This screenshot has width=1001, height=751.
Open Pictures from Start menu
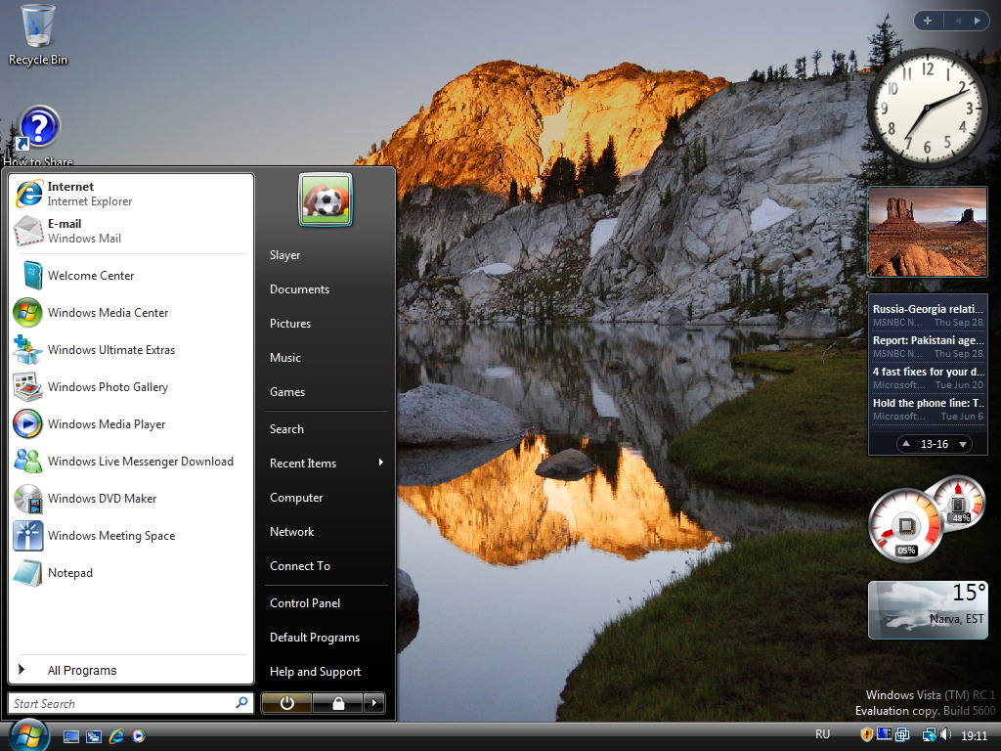[326, 323]
